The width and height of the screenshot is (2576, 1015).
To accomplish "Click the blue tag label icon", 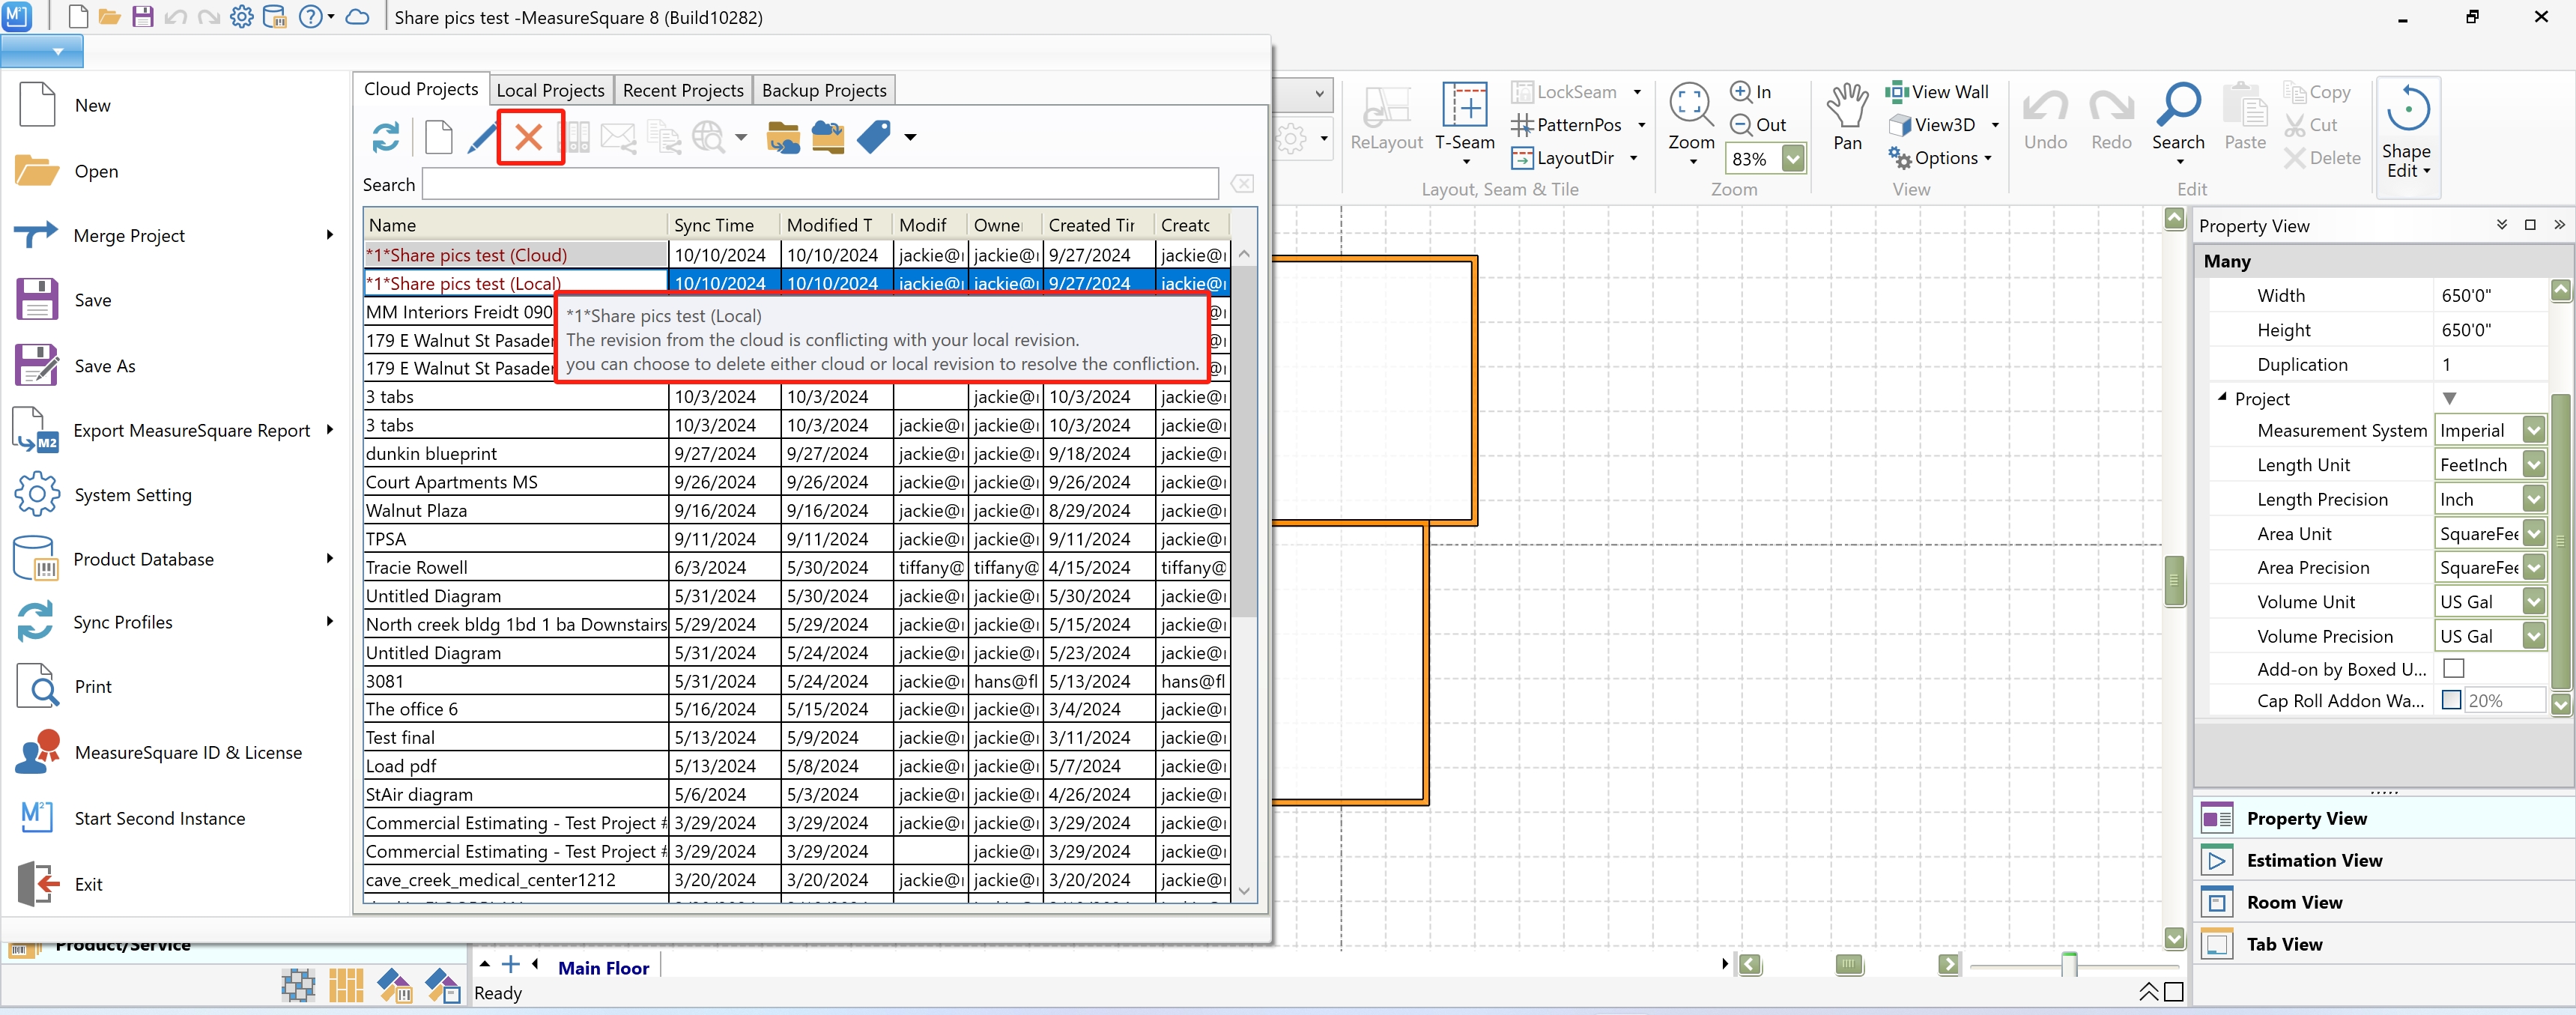I will [874, 137].
